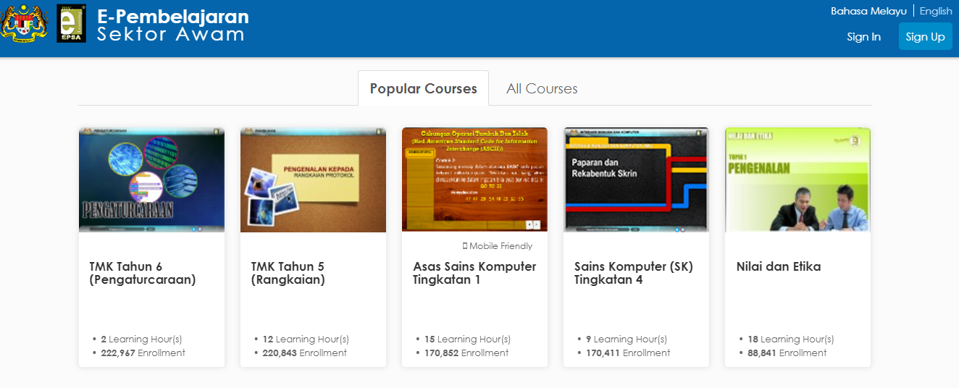Open the Paparan dan Rekabentuk Skrin thumbnail
Image resolution: width=959 pixels, height=388 pixels.
(636, 180)
